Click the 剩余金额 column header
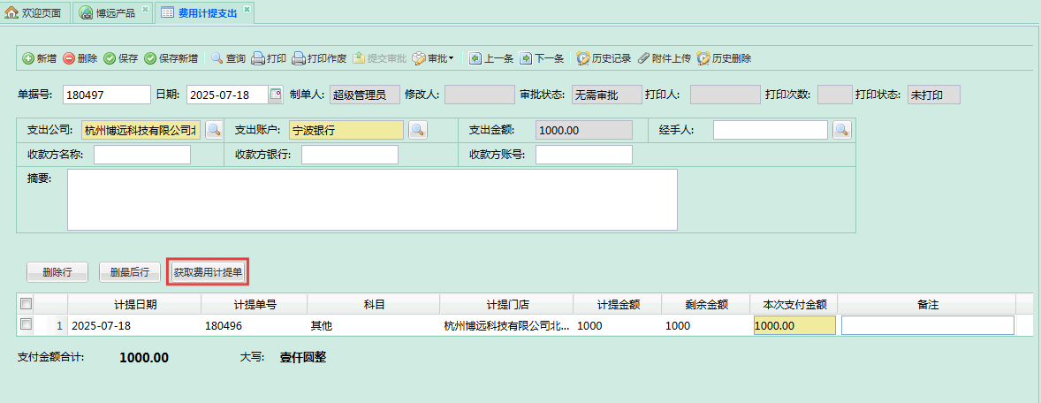This screenshot has height=403, width=1041. coord(706,304)
